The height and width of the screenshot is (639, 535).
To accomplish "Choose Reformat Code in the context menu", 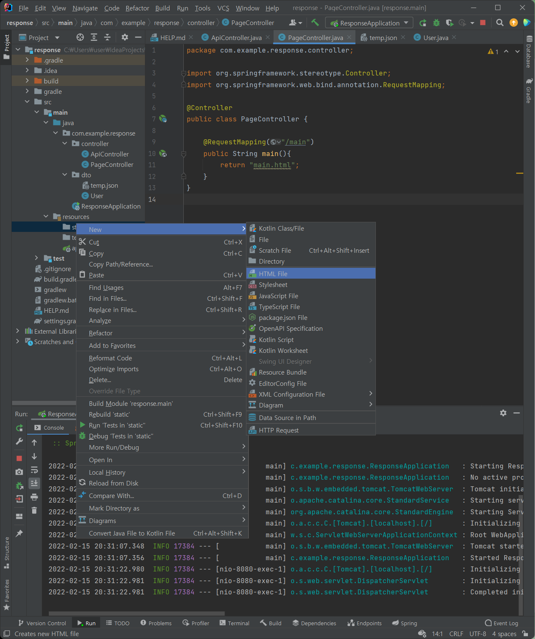I will coord(162,358).
